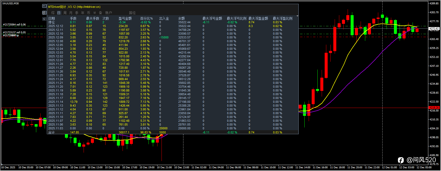This screenshot has width=441, height=171.
Task: Click the 最大浮盈比例 column header
Action: click(283, 18)
